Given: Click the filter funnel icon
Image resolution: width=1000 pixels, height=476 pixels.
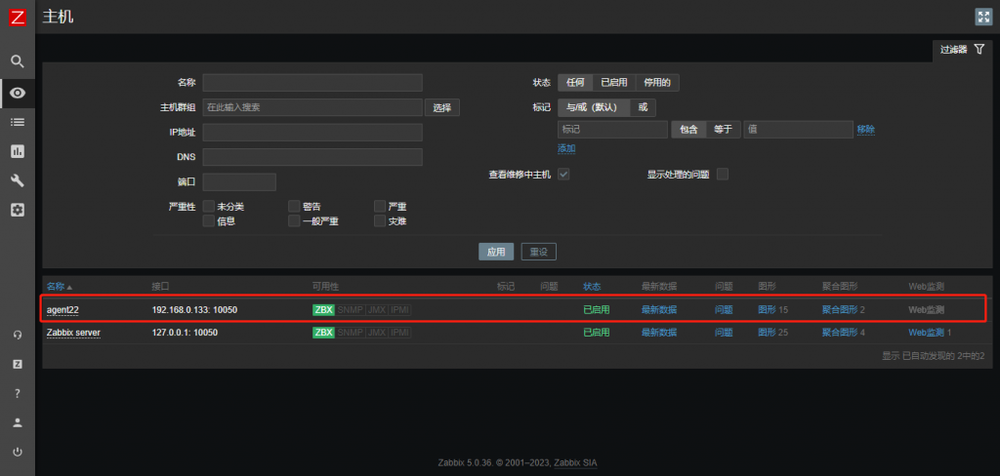Looking at the screenshot, I should 979,49.
